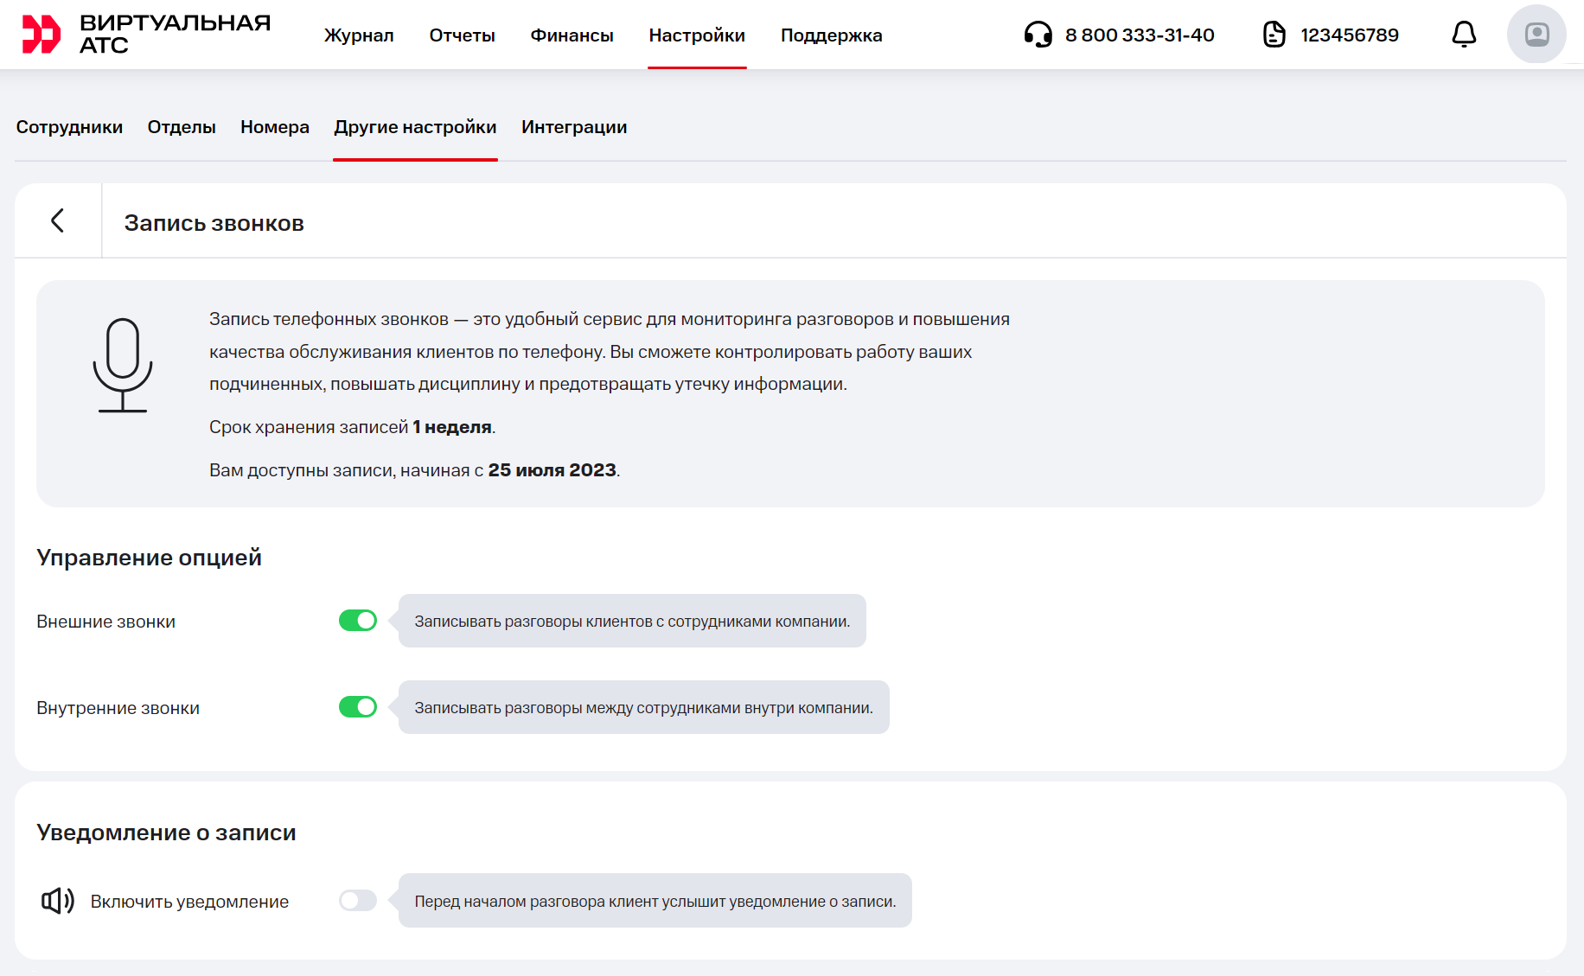The width and height of the screenshot is (1584, 976).
Task: Go back using the left chevron arrow
Action: coord(58,221)
